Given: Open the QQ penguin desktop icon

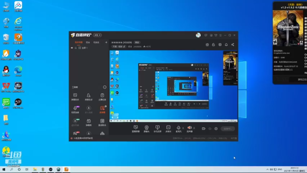Looking at the screenshot, I should coord(6,71).
